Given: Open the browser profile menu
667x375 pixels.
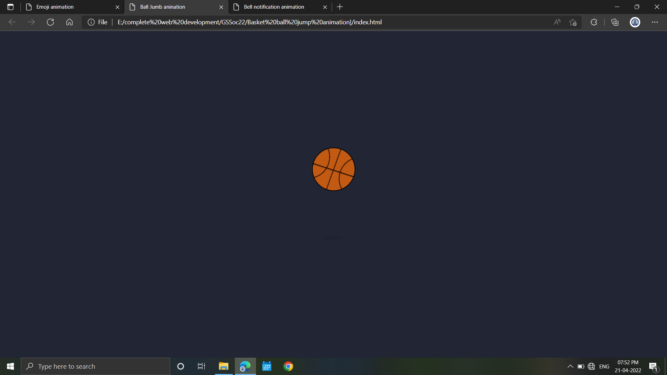Looking at the screenshot, I should pyautogui.click(x=635, y=22).
